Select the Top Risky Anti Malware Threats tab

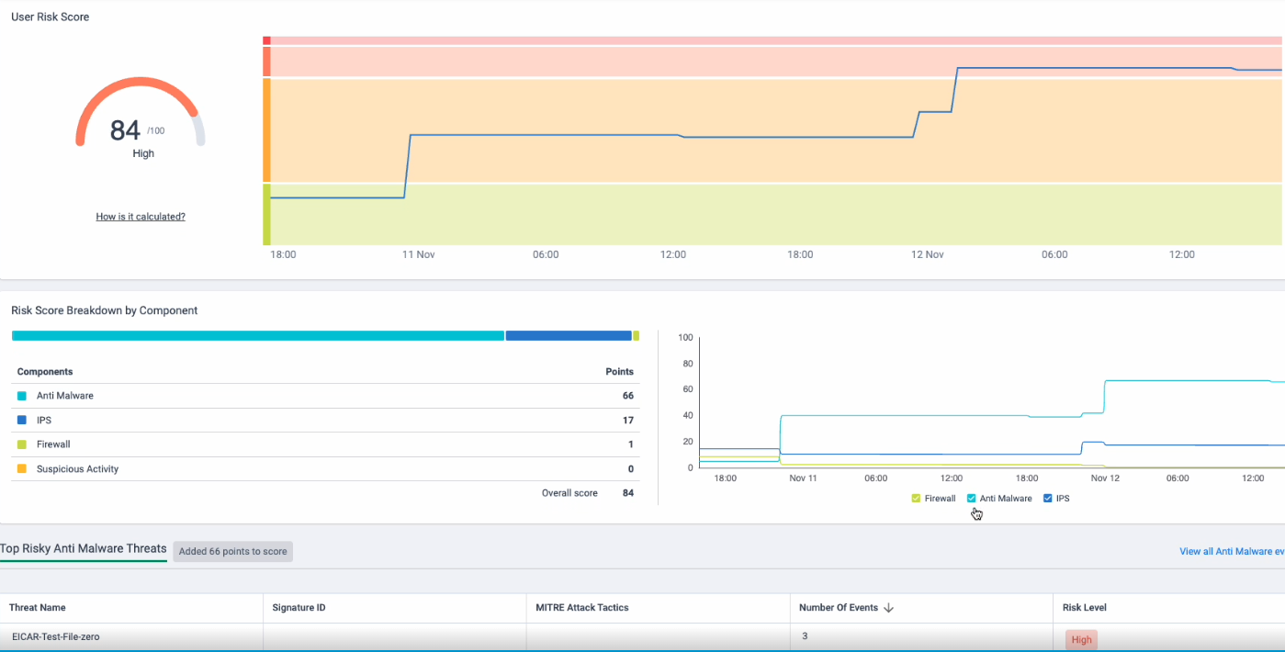pos(84,549)
